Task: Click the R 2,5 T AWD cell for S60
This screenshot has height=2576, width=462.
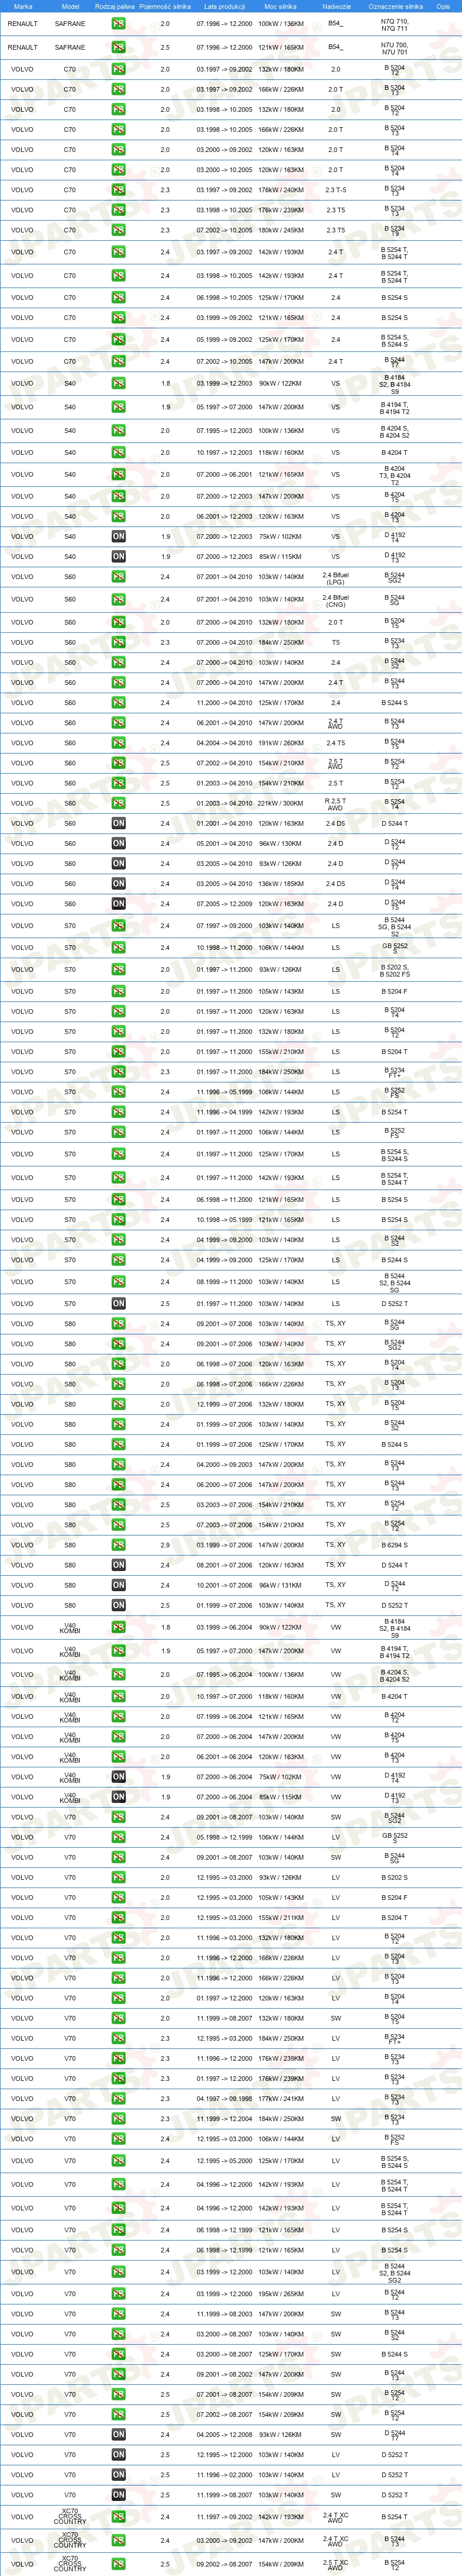Action: tap(335, 804)
